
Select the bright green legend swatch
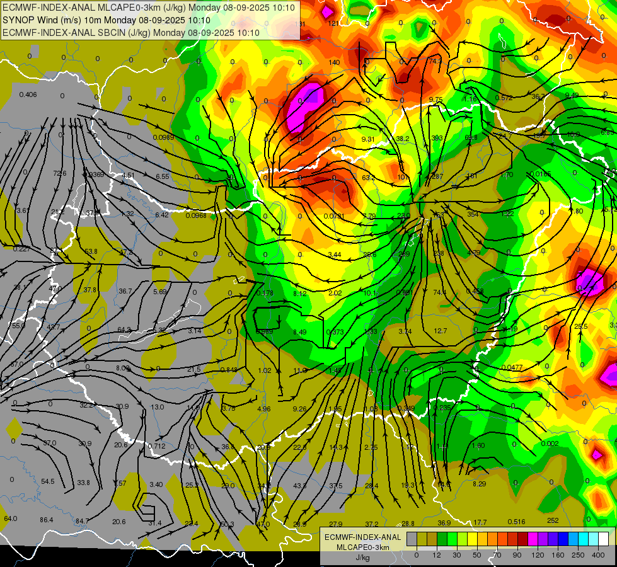(452, 539)
